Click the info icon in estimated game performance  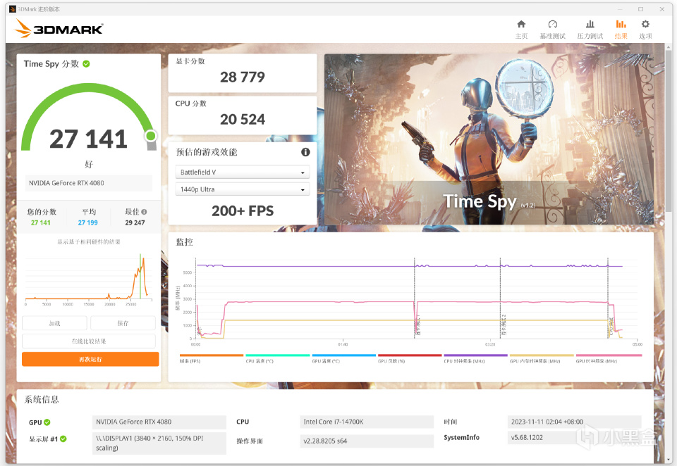305,152
